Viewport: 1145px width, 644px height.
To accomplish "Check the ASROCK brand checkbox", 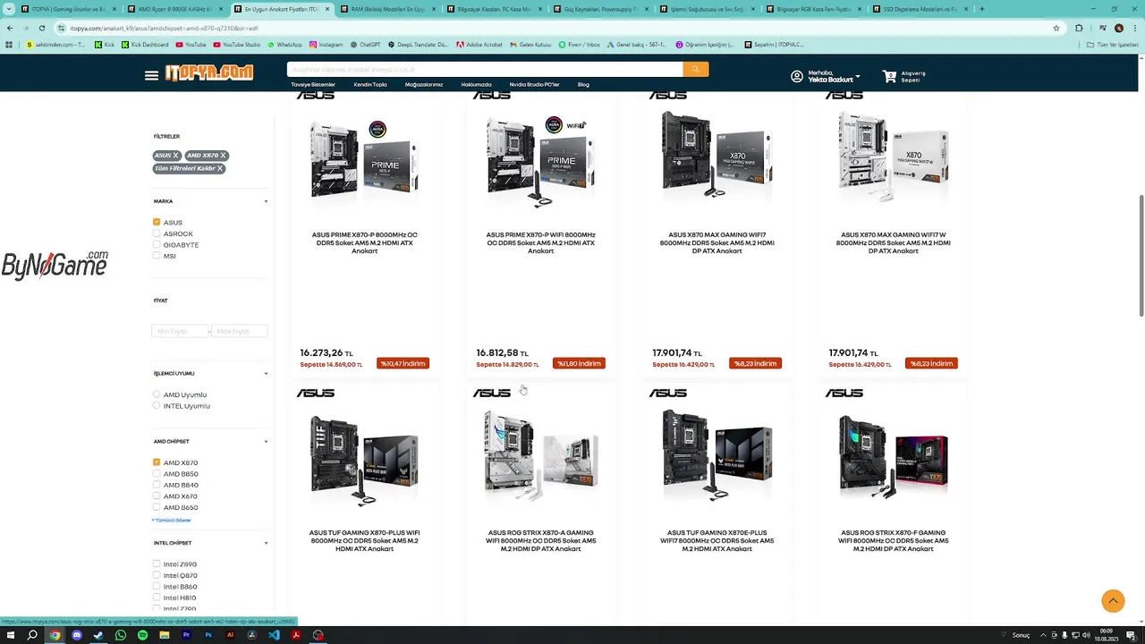I will click(157, 233).
